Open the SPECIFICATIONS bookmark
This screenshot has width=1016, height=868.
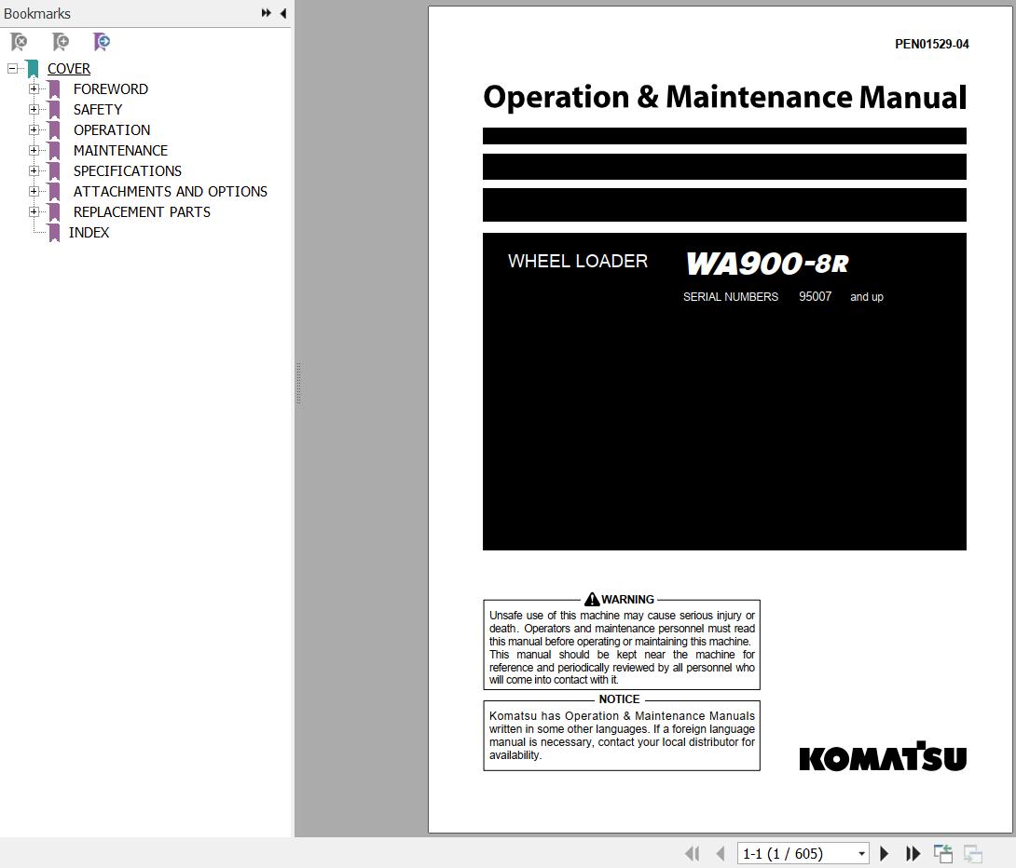click(x=128, y=170)
